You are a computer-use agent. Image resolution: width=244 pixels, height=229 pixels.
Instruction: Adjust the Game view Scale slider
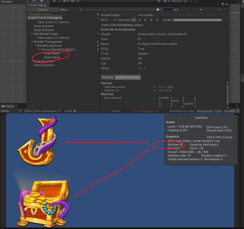pos(92,111)
